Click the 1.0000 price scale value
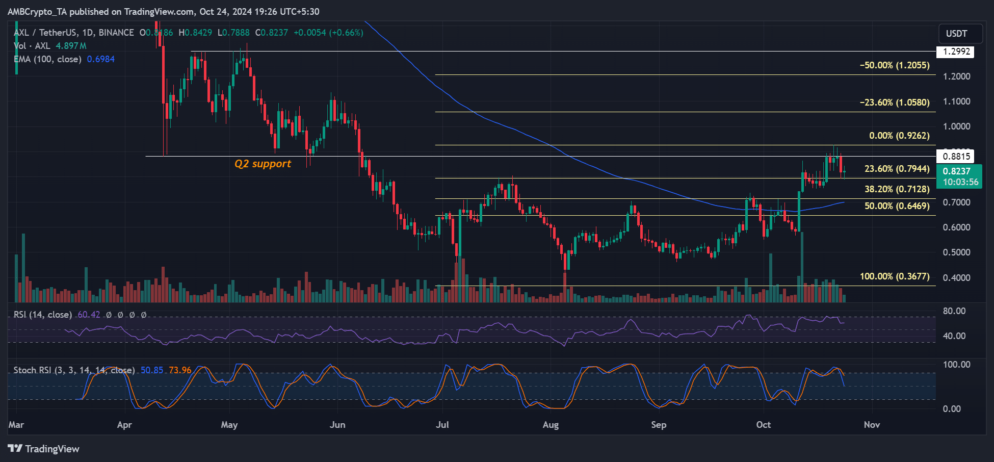 click(956, 126)
